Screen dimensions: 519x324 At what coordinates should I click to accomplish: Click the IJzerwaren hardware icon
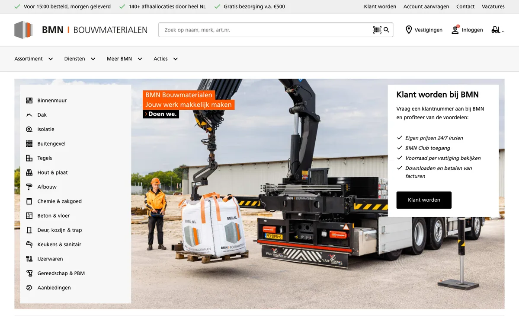pyautogui.click(x=29, y=259)
